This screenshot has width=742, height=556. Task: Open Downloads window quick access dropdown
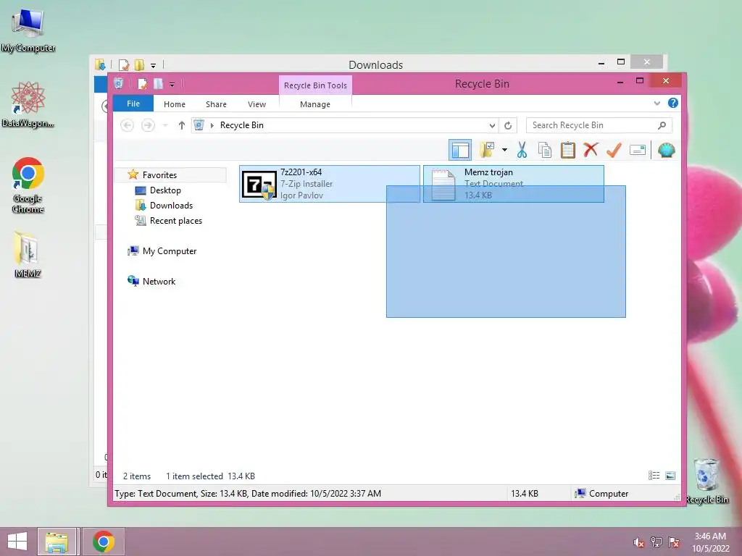coord(154,66)
